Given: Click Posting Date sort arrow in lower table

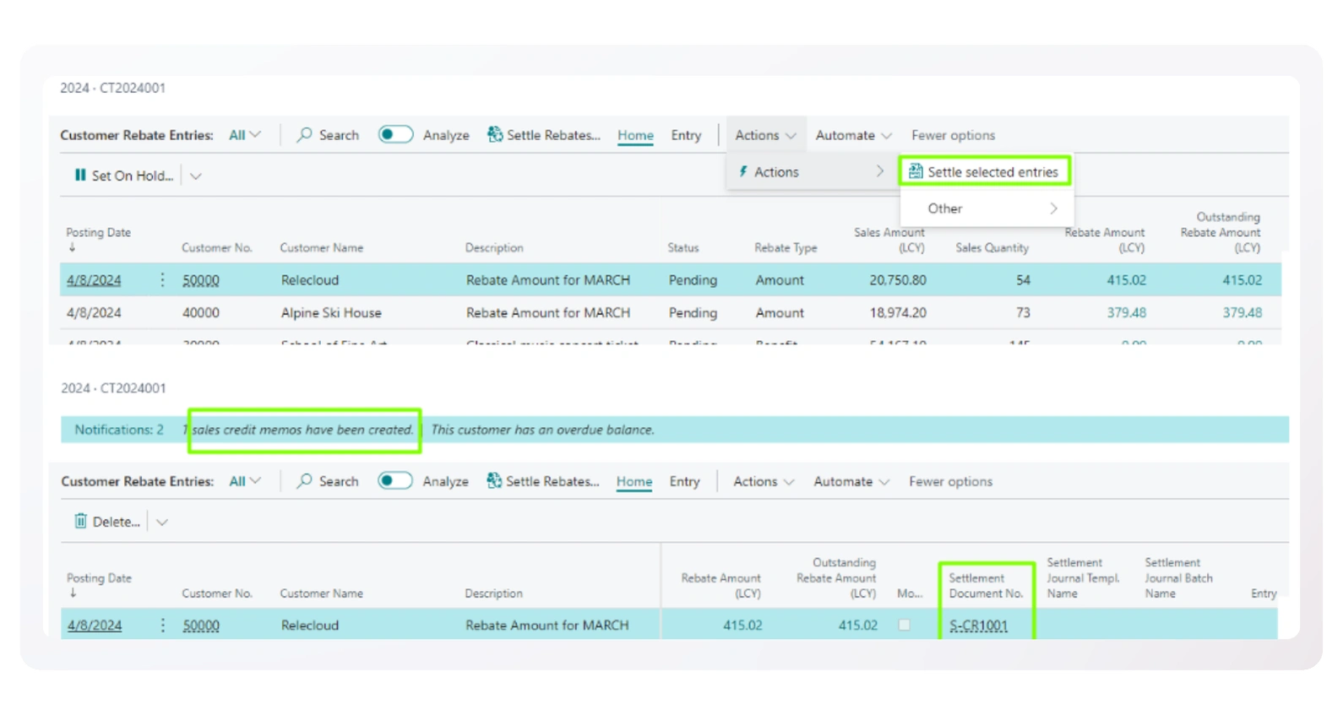Looking at the screenshot, I should click(73, 593).
